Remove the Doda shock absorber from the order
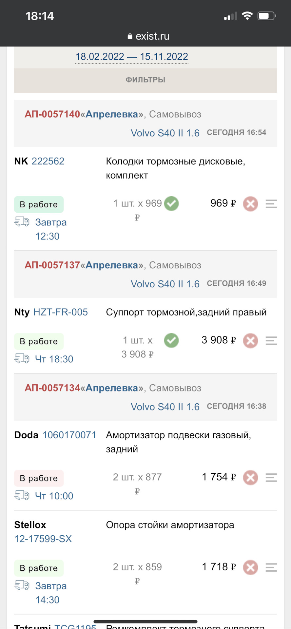Viewport: 291px width, 629px height. pyautogui.click(x=250, y=478)
